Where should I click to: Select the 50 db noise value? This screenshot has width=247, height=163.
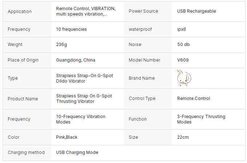click(x=183, y=45)
